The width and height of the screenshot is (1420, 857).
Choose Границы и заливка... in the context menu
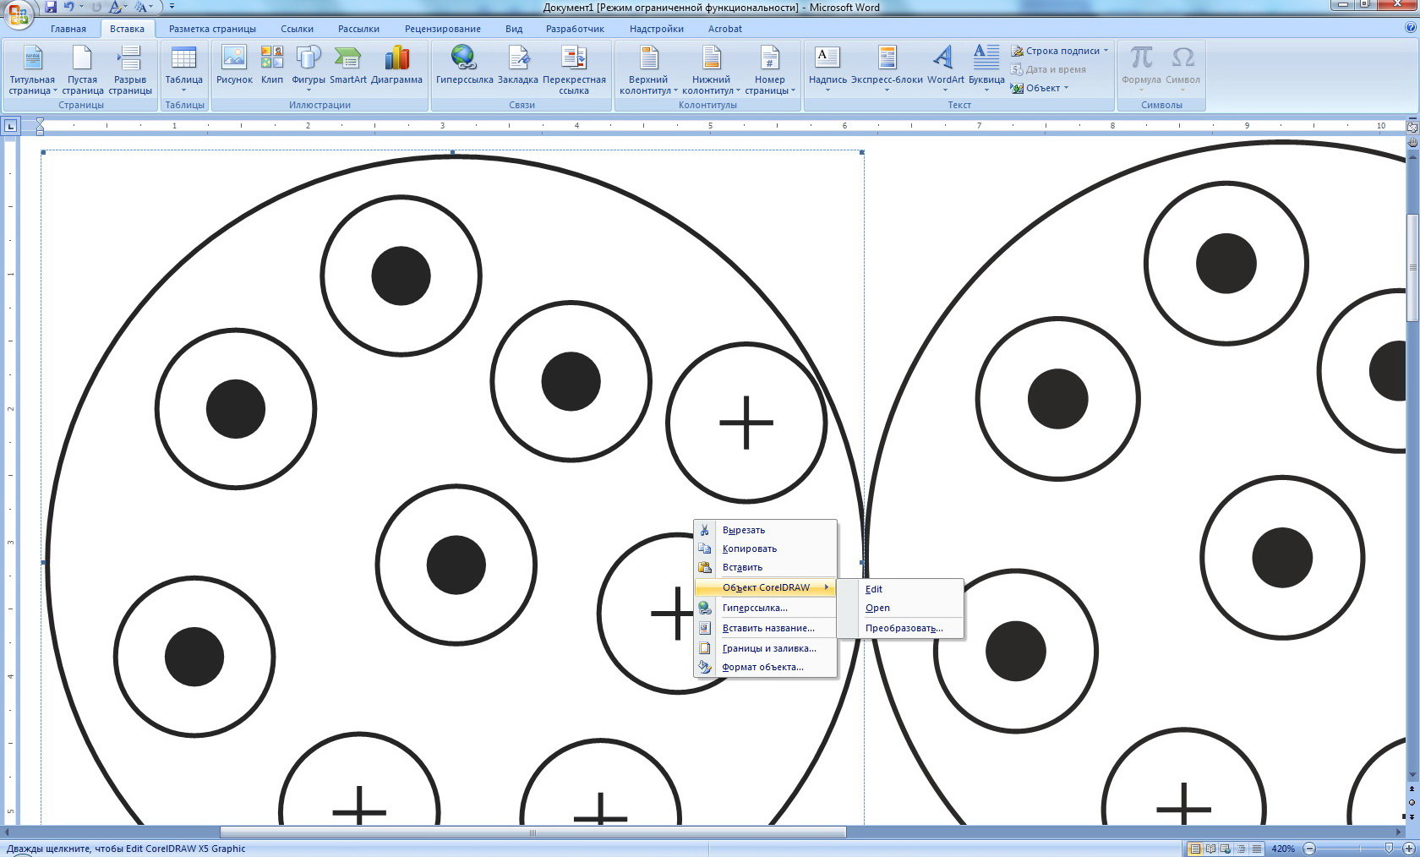tap(766, 648)
